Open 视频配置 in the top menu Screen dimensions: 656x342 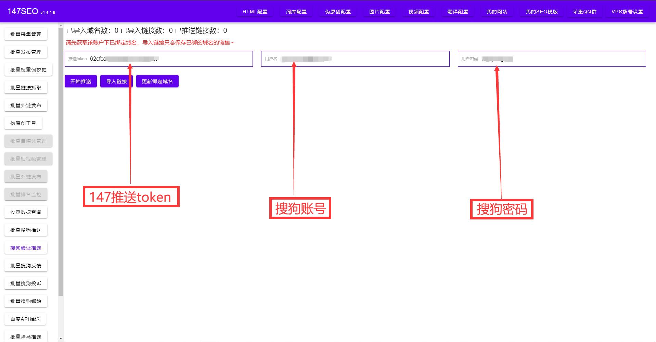419,12
